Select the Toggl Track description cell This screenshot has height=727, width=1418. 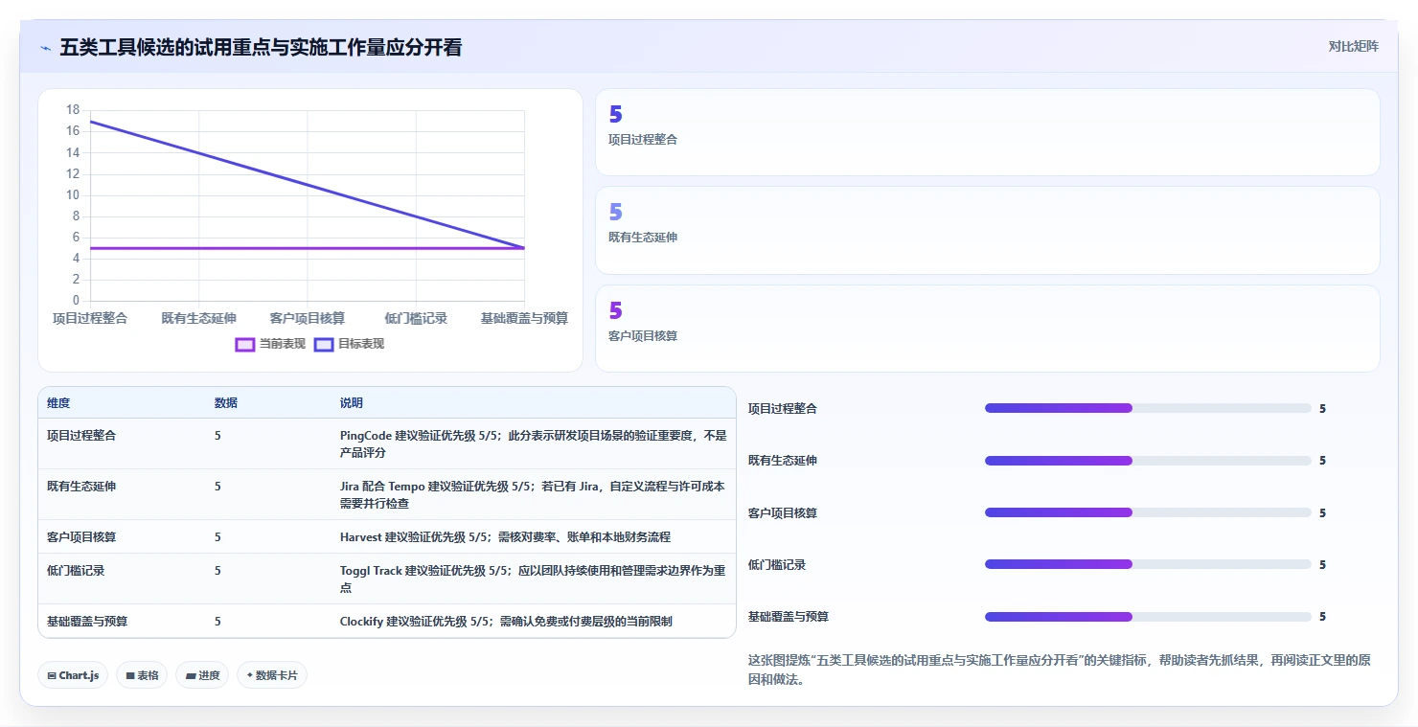coord(534,579)
